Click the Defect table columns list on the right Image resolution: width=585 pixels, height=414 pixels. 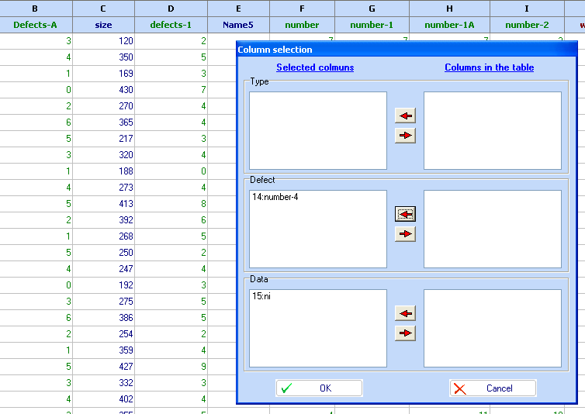[492, 229]
